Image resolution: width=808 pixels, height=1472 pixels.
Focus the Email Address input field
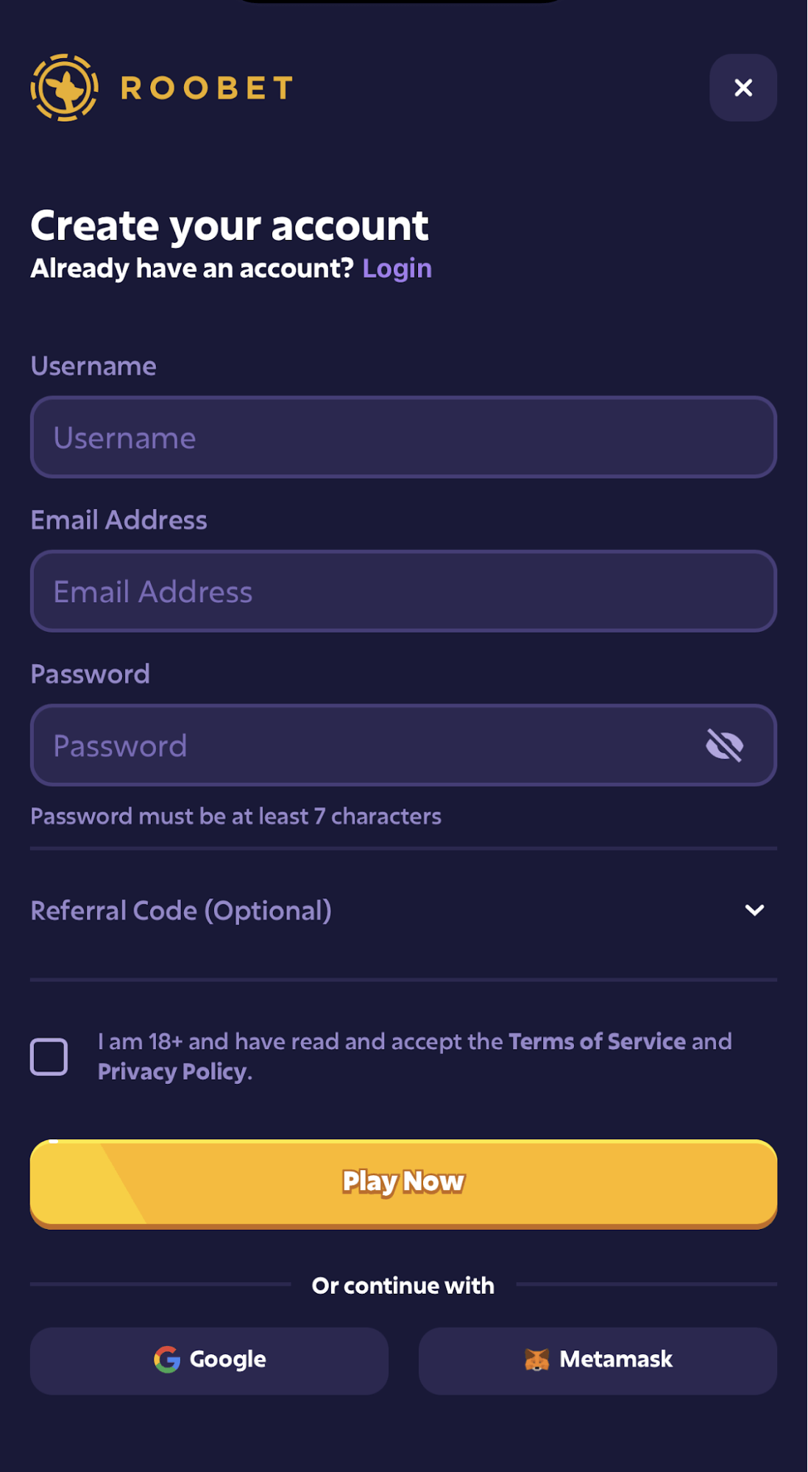403,591
